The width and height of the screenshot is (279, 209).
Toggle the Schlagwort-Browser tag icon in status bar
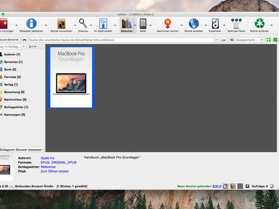(x=225, y=186)
